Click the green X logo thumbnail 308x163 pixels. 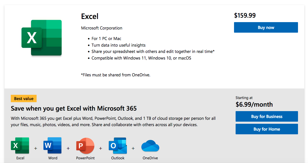(42, 37)
